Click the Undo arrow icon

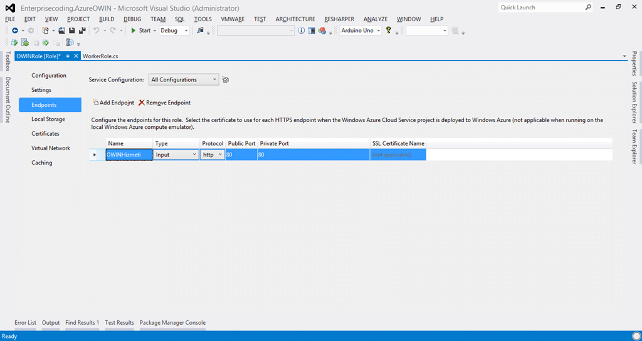[x=96, y=31]
